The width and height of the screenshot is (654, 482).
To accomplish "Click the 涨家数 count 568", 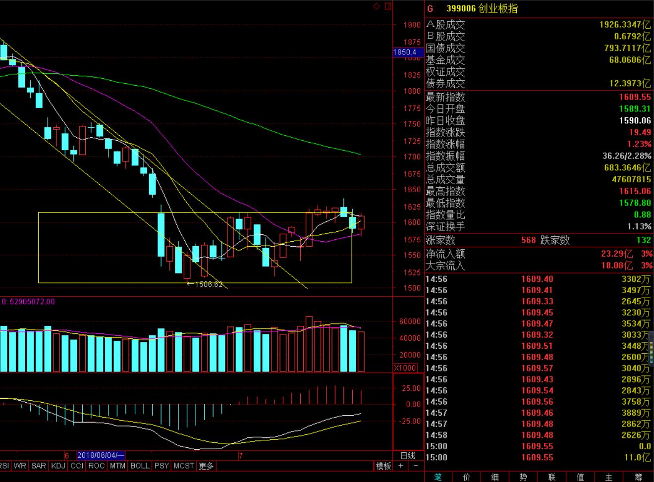I will tap(528, 240).
